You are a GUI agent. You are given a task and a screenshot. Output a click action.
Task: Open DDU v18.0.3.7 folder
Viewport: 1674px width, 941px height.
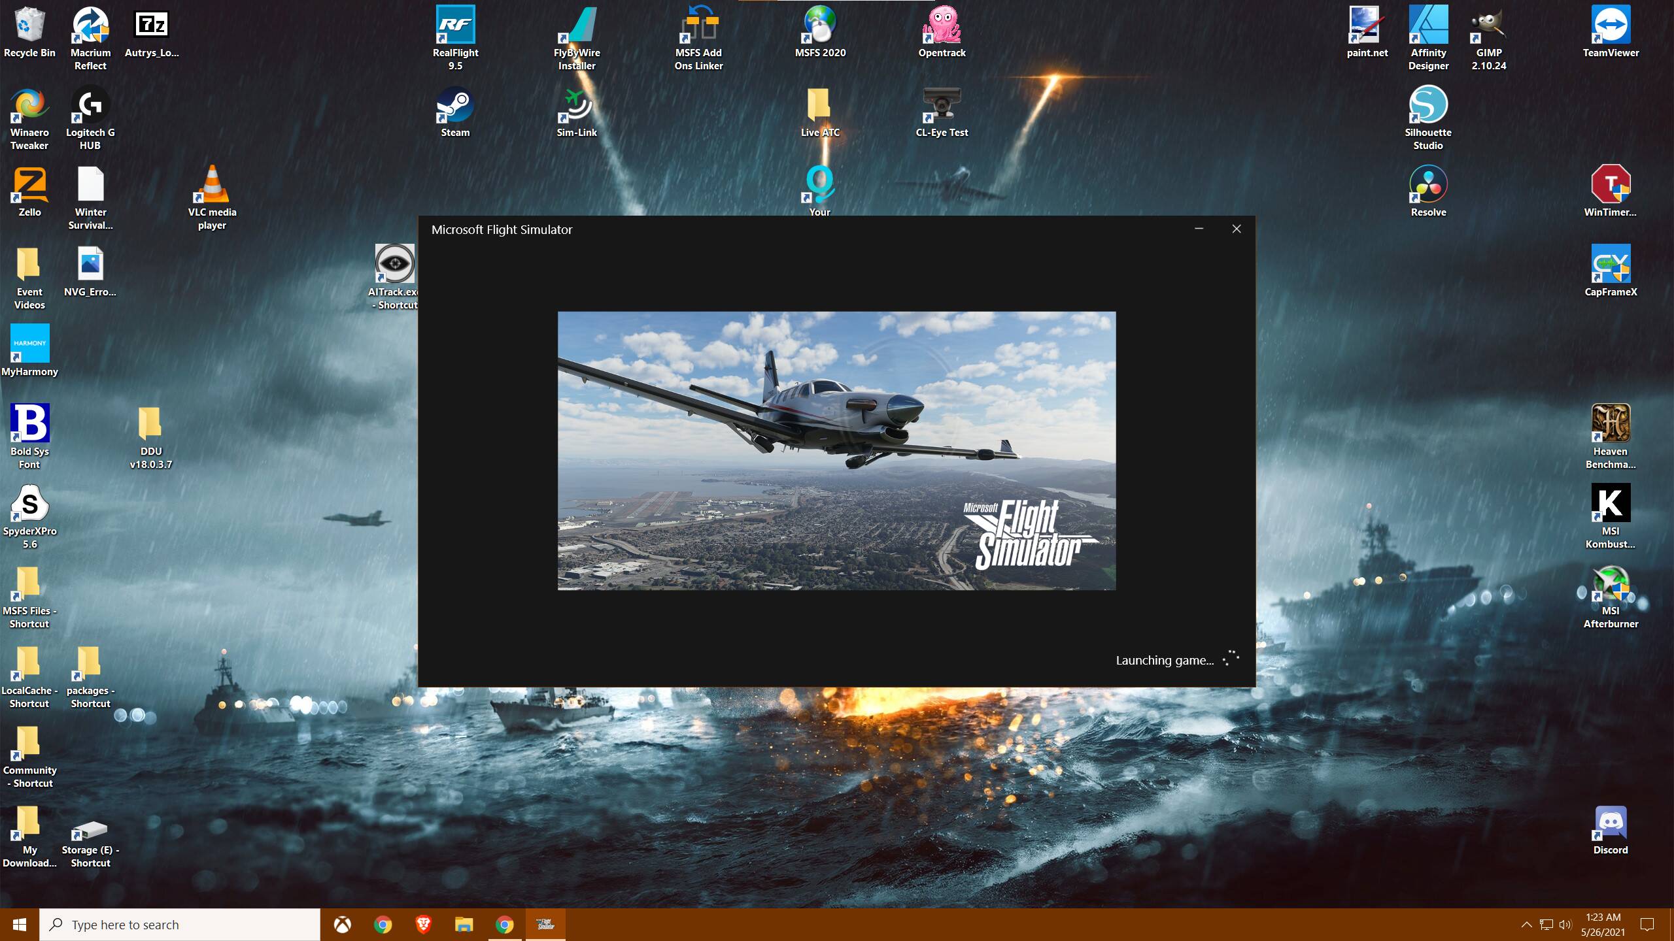[150, 437]
